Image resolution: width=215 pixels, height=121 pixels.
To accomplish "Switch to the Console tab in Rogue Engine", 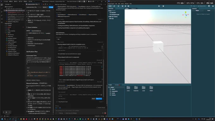I will tap(117, 85).
